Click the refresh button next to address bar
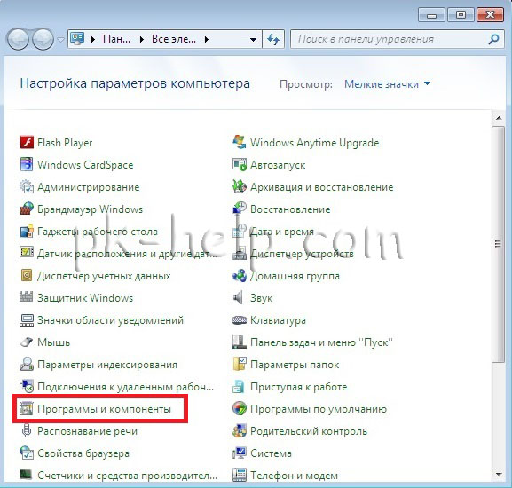Viewport: 512px width, 488px height. (273, 40)
